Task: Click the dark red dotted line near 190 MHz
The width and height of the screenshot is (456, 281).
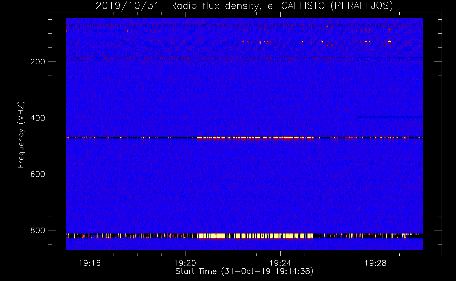Action: [x=197, y=58]
